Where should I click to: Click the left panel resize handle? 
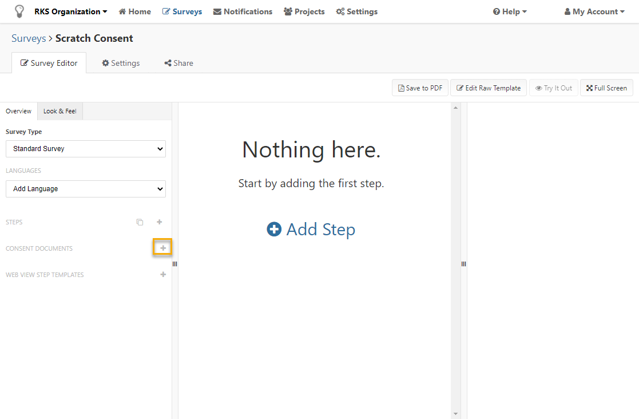[x=175, y=264]
